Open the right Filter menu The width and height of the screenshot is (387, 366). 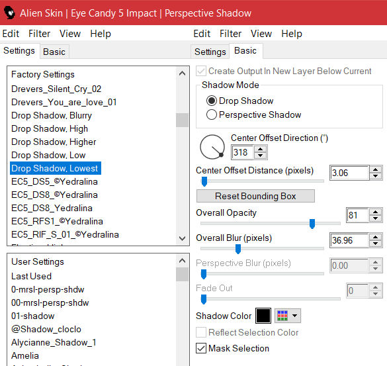point(230,34)
